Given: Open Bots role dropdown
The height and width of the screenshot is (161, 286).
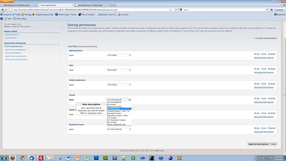Looking at the screenshot, I should pyautogui.click(x=119, y=70).
